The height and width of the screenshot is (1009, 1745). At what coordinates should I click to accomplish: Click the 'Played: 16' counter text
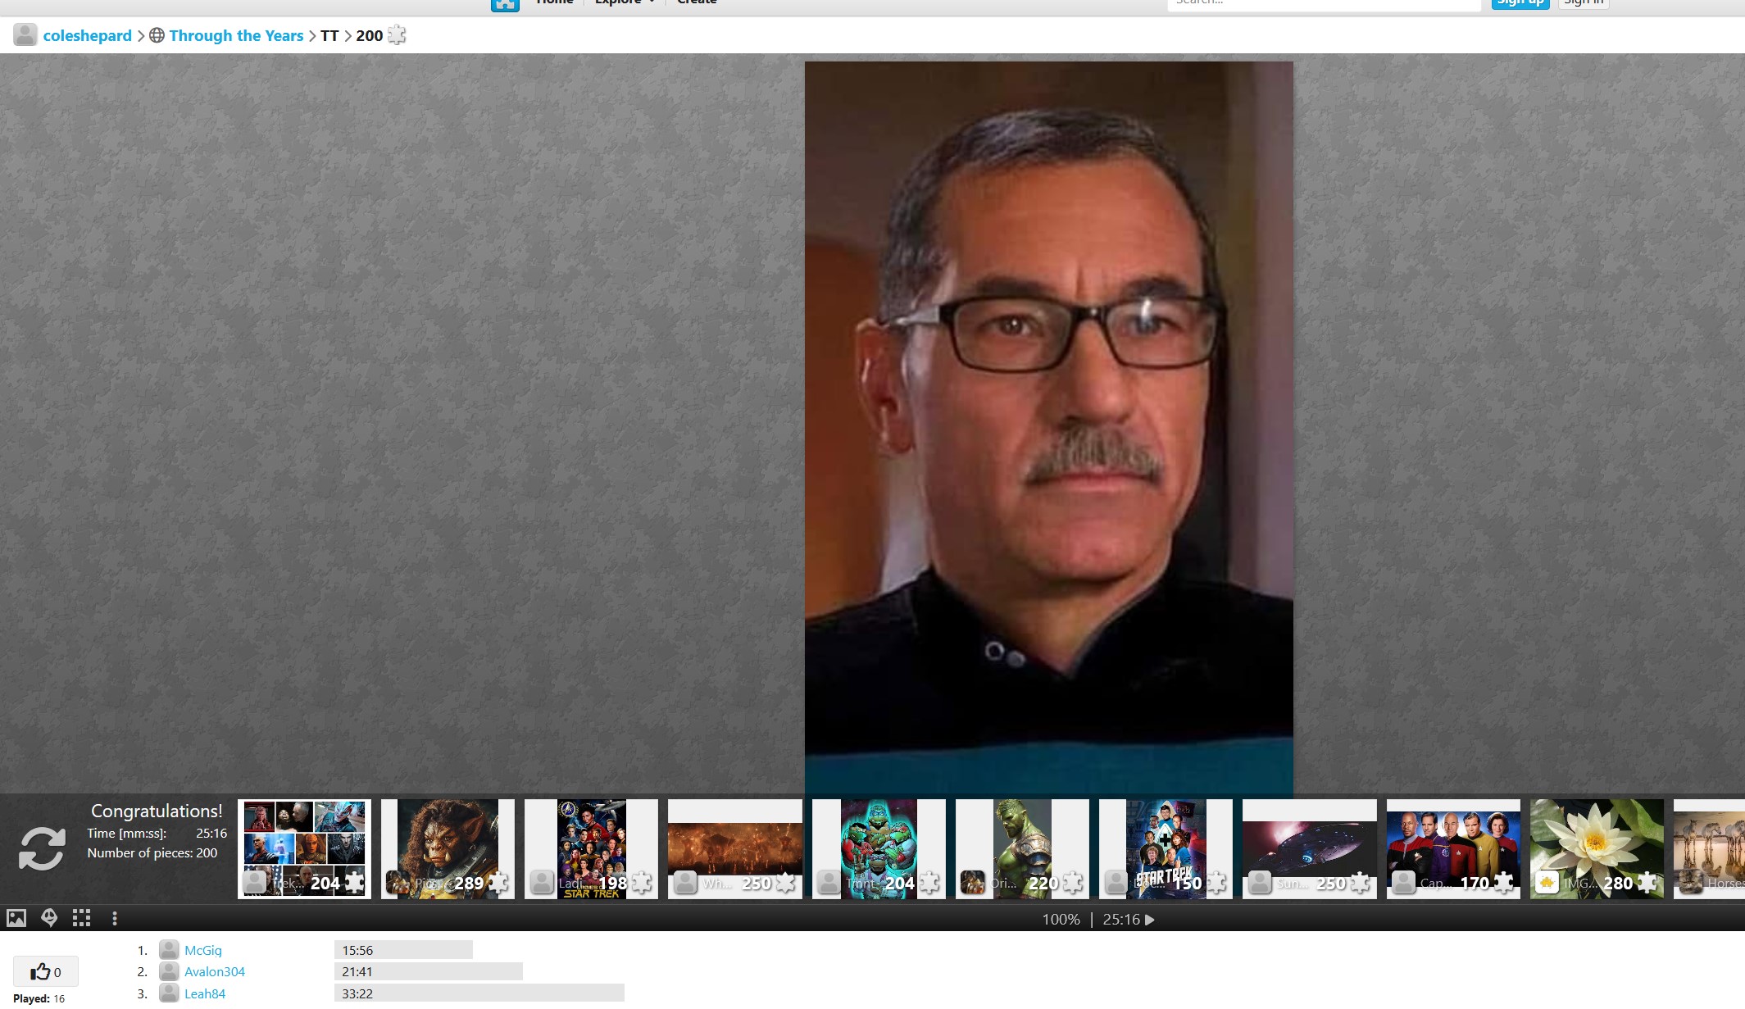point(39,998)
